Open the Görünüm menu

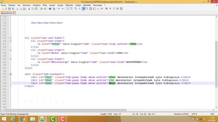click(27, 5)
